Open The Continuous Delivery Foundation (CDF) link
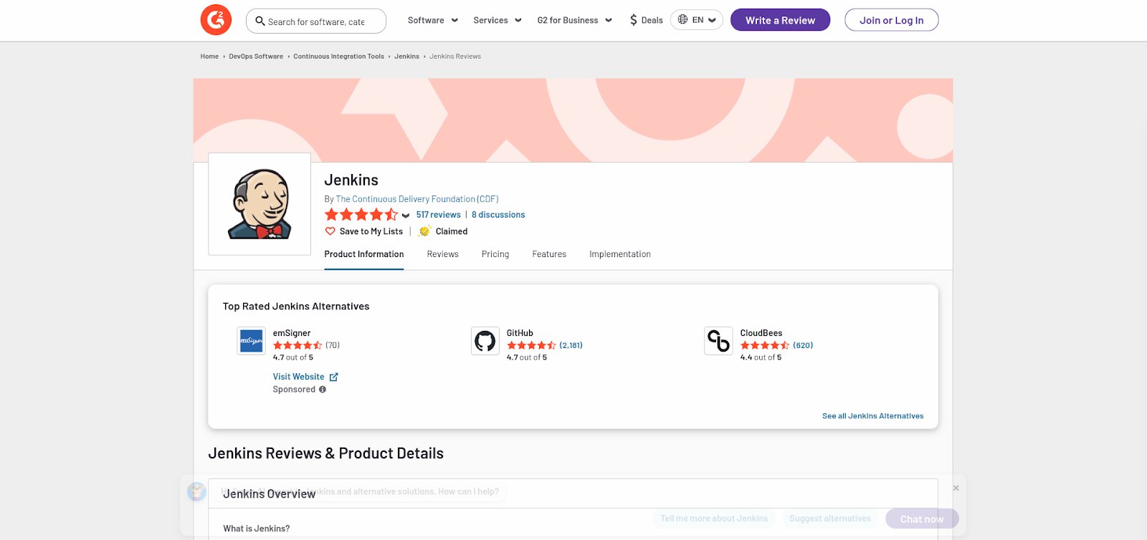The image size is (1147, 540). pos(417,199)
